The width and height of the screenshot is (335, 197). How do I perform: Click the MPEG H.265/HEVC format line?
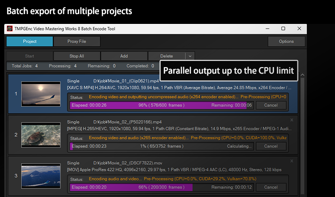pos(179,129)
